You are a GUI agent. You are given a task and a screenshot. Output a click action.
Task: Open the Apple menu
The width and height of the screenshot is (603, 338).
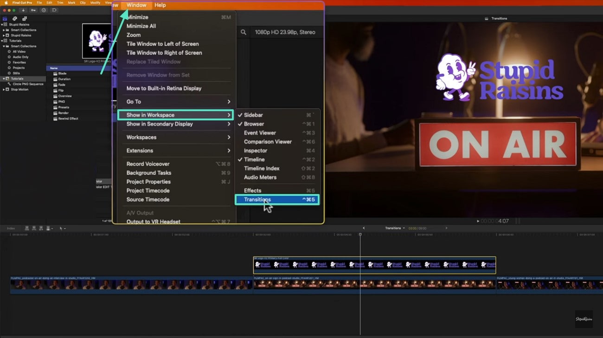pyautogui.click(x=6, y=3)
